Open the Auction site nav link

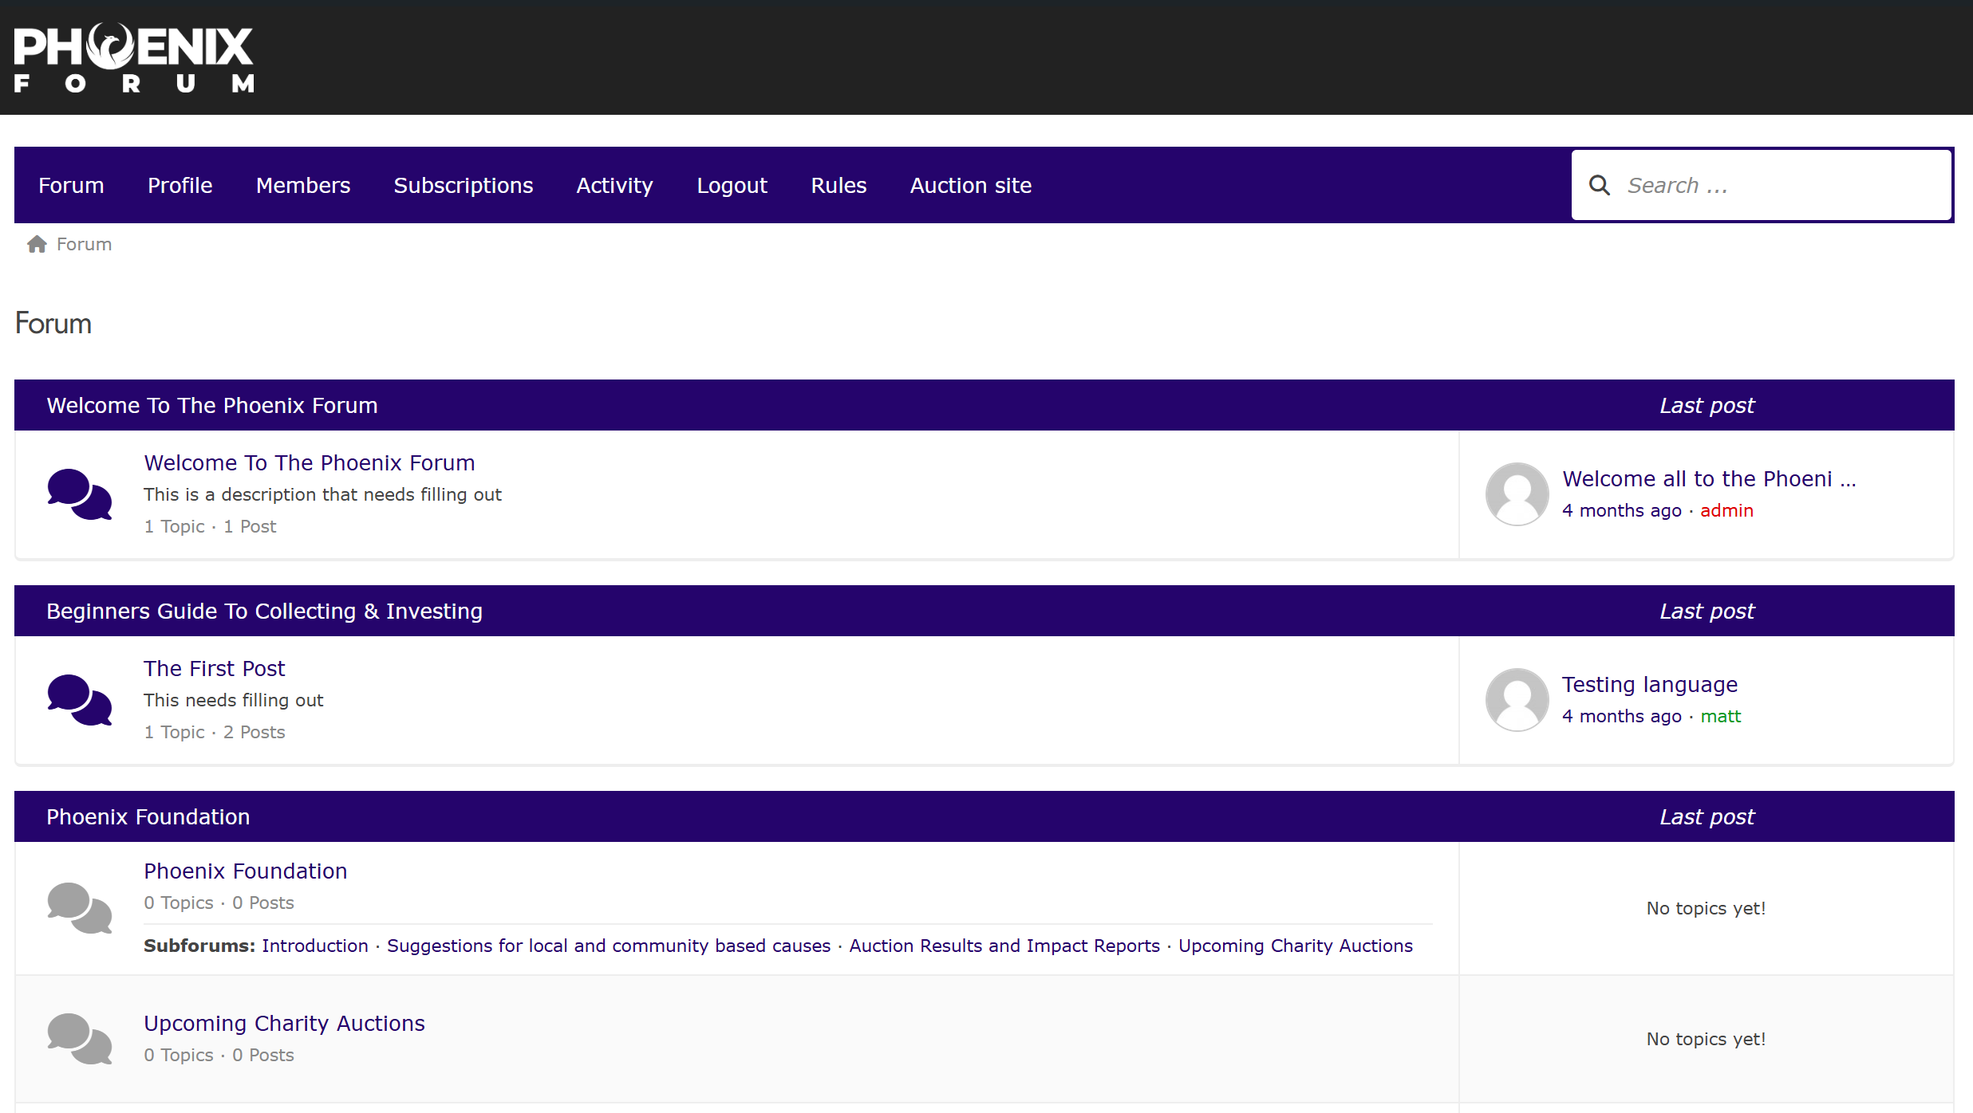[x=971, y=186]
